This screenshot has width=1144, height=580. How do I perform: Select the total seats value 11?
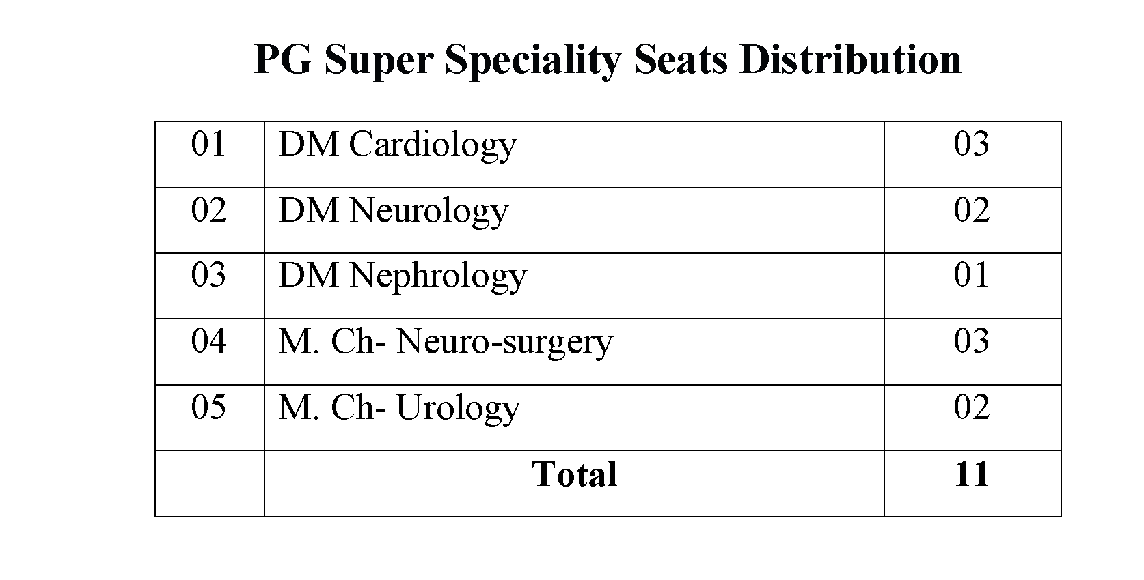tap(971, 474)
